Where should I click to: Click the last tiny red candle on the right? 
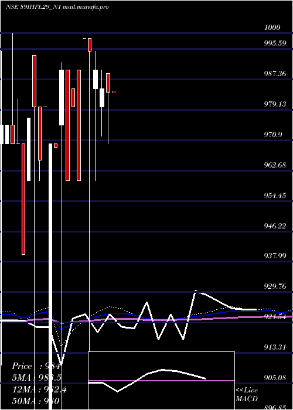tap(114, 92)
